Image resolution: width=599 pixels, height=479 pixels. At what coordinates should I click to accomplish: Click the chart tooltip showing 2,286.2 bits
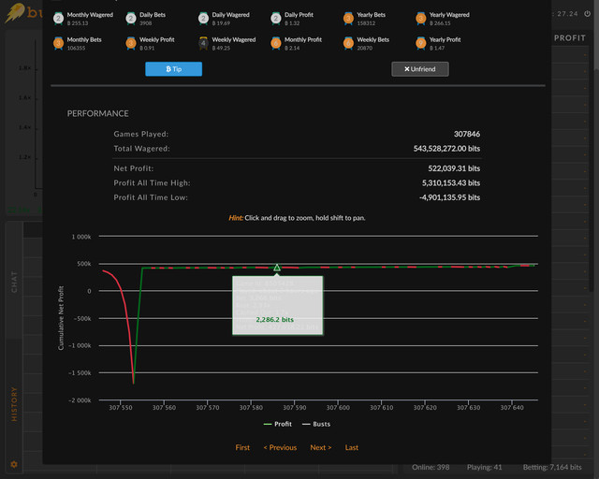coord(277,305)
